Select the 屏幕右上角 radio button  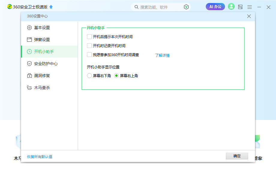[x=116, y=76]
